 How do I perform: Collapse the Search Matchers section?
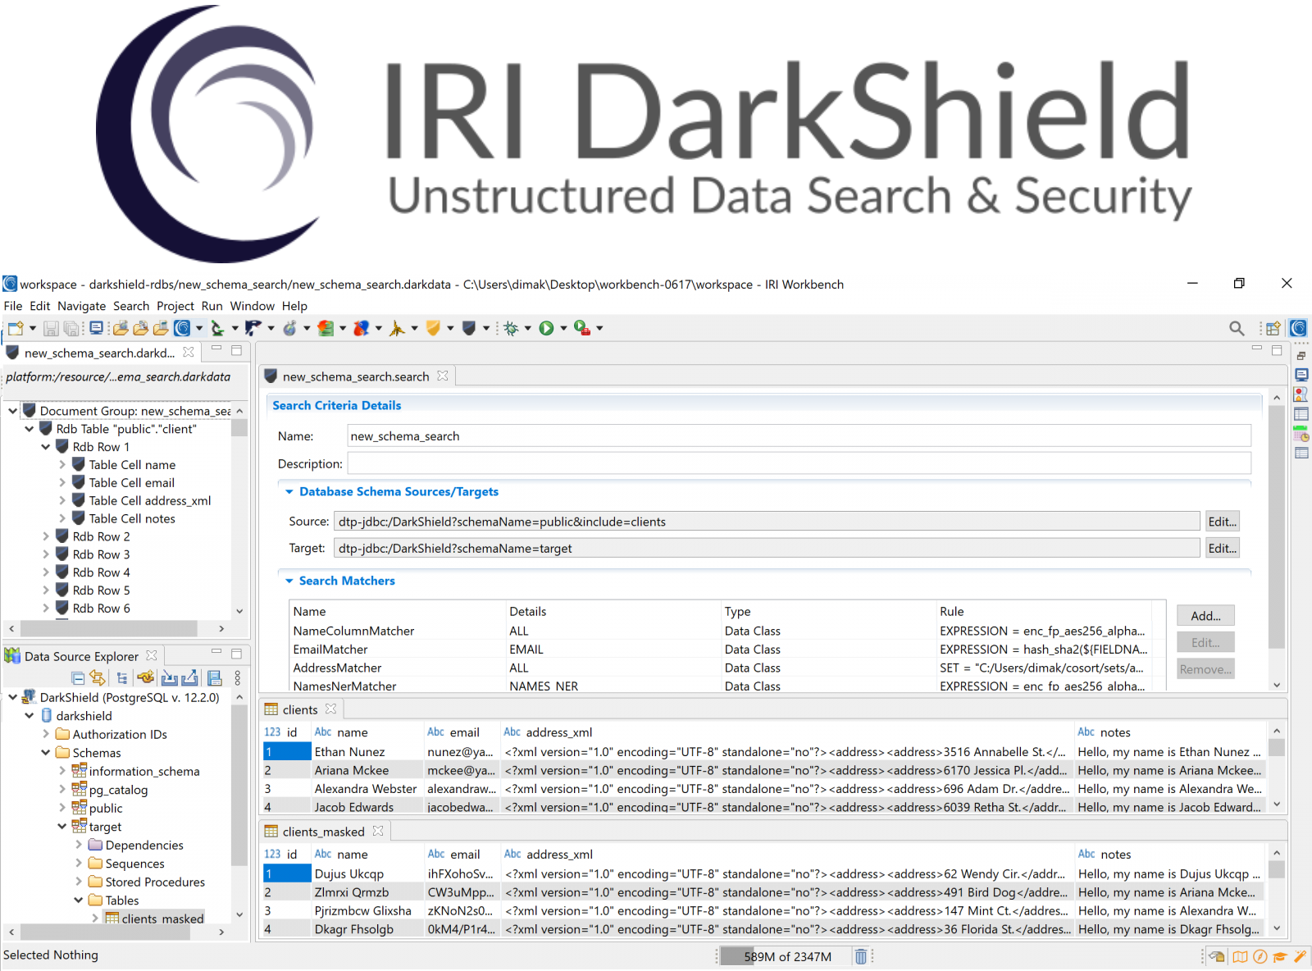tap(289, 581)
